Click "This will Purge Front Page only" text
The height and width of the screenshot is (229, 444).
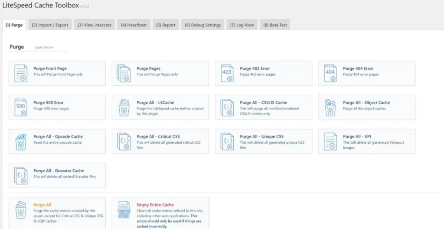[58, 74]
